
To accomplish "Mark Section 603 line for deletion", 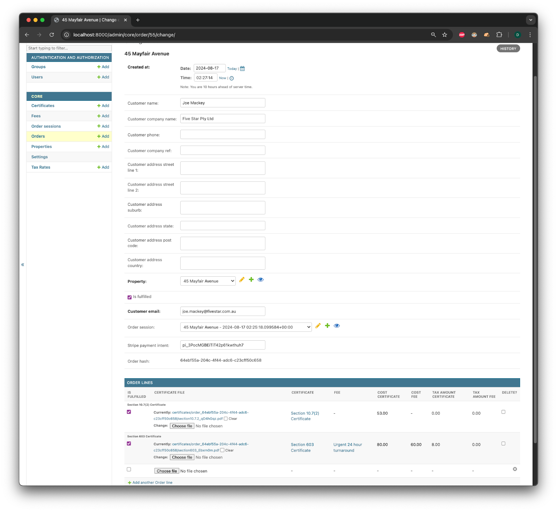I will 503,444.
